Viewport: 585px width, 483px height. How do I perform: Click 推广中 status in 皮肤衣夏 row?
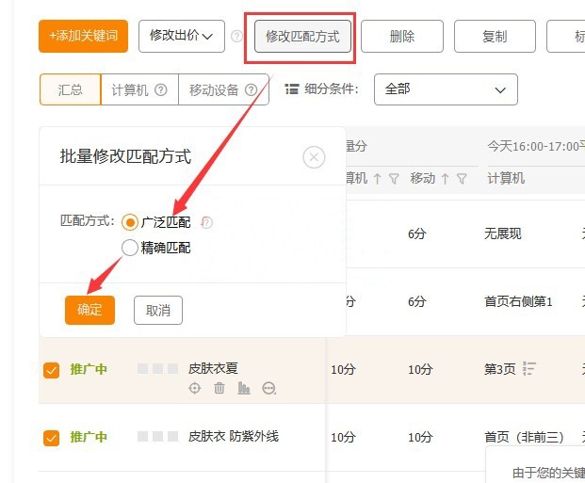click(89, 369)
